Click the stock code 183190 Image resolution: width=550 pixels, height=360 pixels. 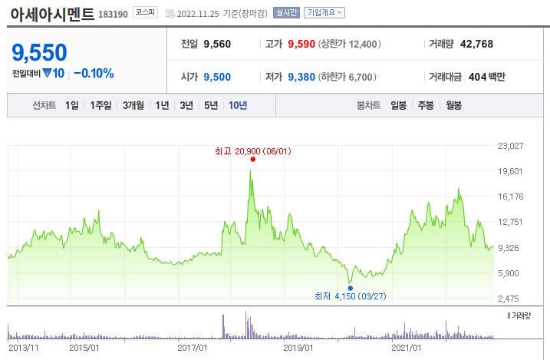(113, 15)
